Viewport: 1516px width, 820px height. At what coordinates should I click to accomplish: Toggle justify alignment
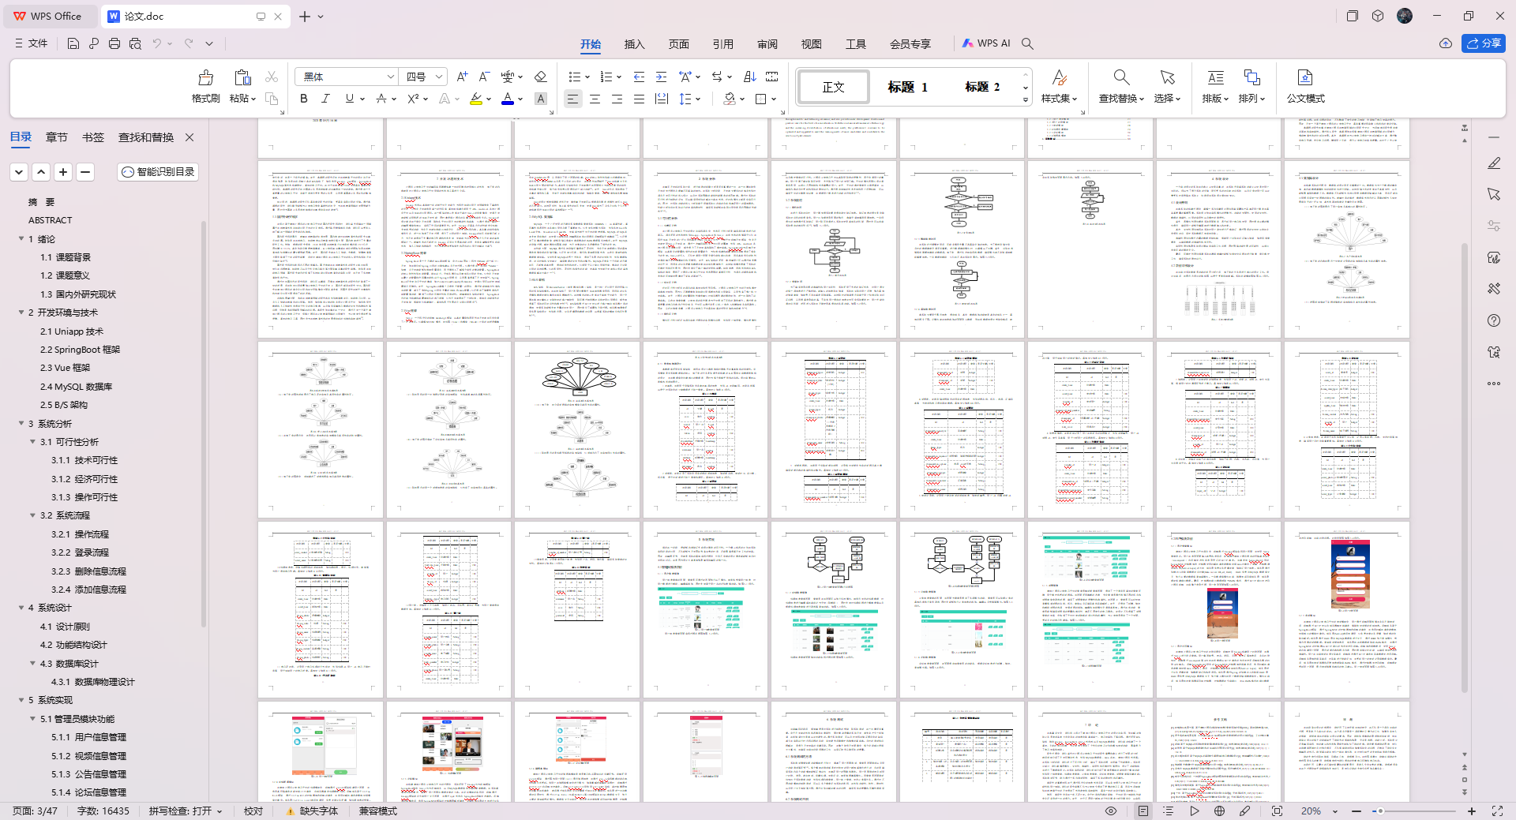pyautogui.click(x=639, y=99)
